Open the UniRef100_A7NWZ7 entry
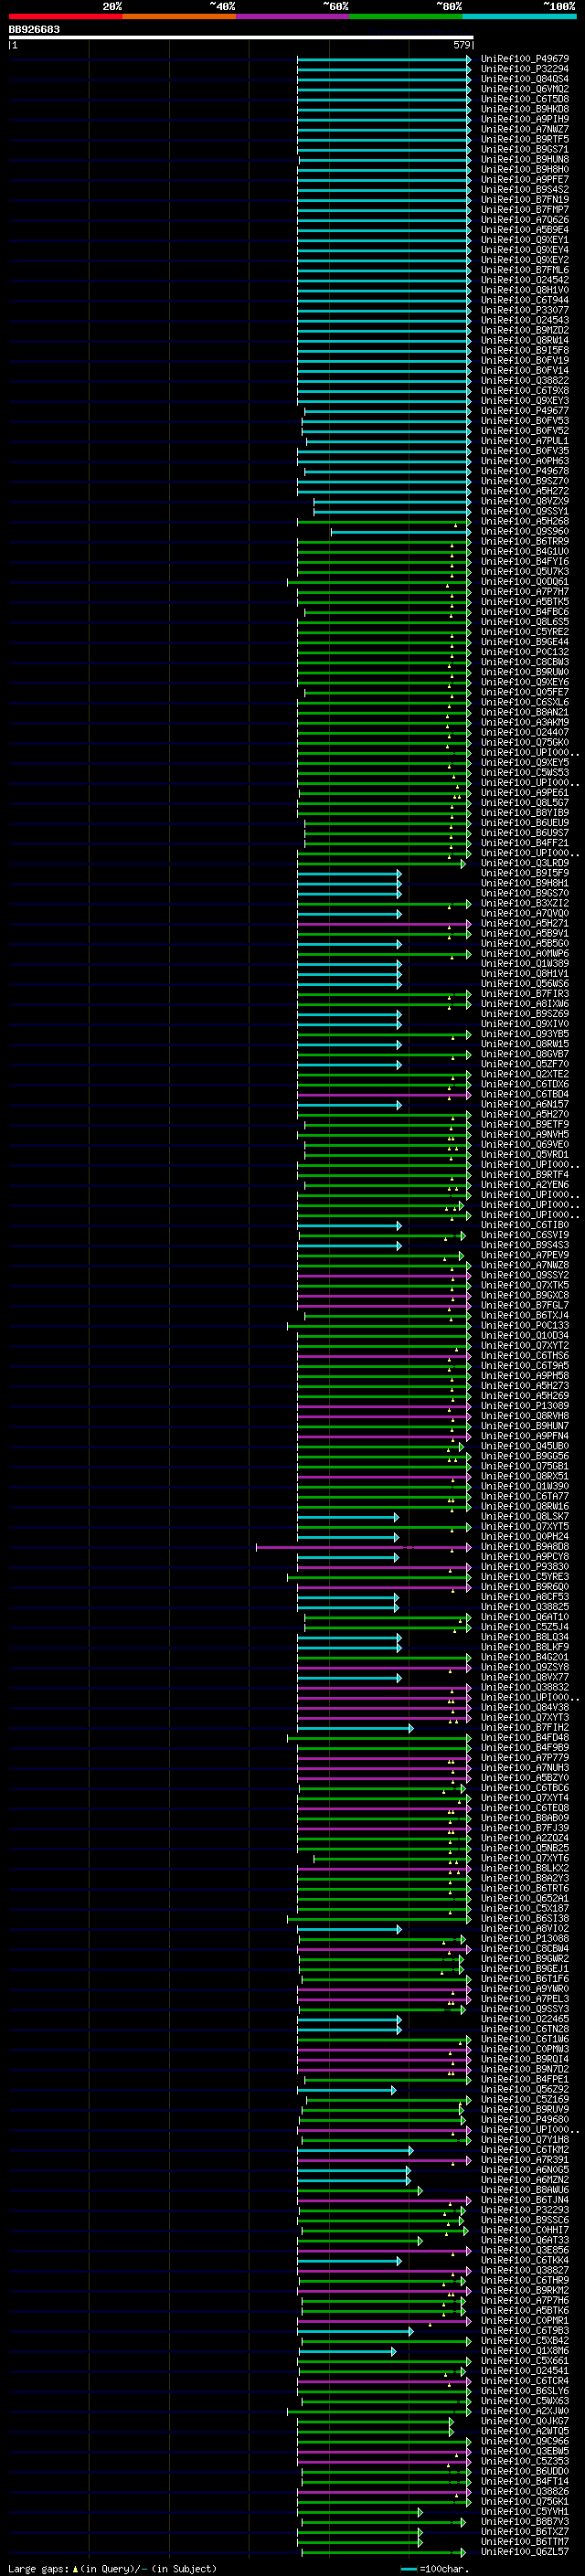The image size is (585, 2576). [525, 130]
